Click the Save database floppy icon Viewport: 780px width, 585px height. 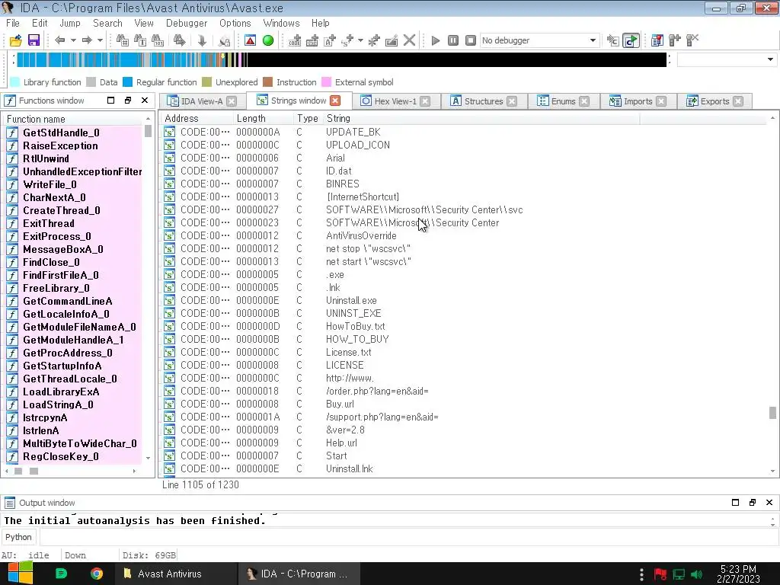pos(34,40)
